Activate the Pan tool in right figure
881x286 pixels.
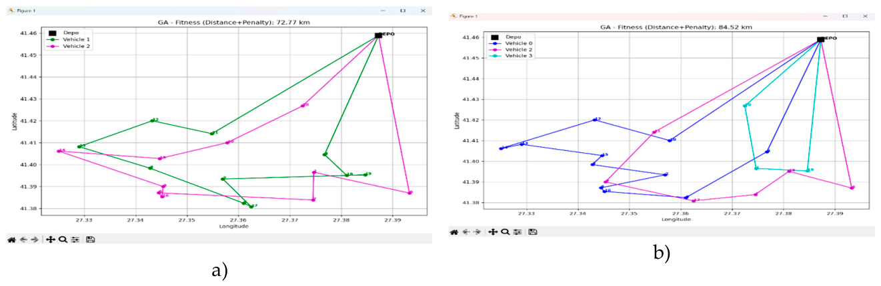pyautogui.click(x=493, y=231)
